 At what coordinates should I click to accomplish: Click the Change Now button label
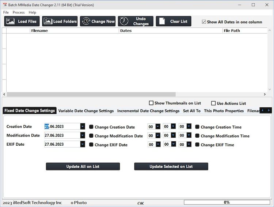[103, 21]
